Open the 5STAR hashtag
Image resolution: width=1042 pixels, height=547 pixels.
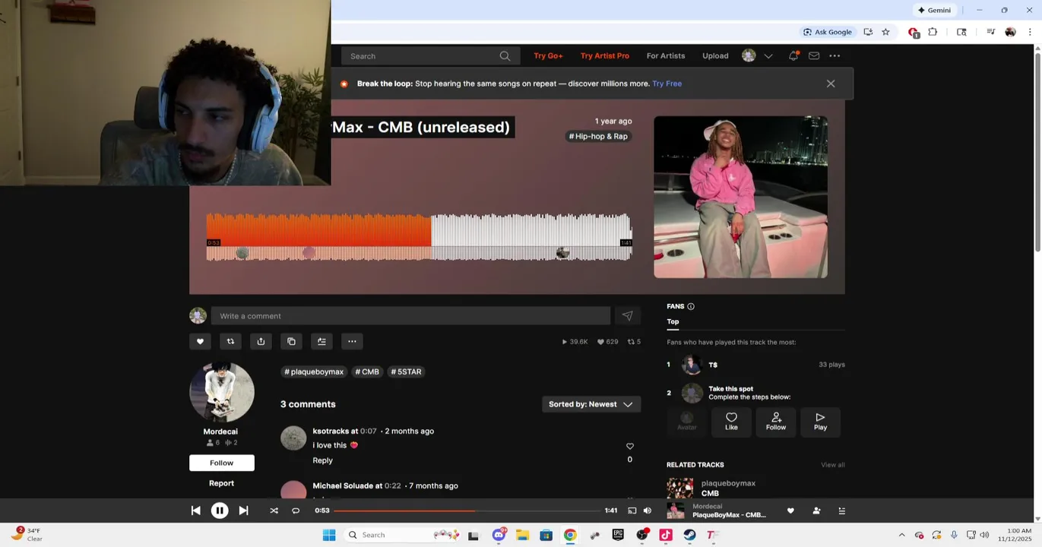click(406, 372)
